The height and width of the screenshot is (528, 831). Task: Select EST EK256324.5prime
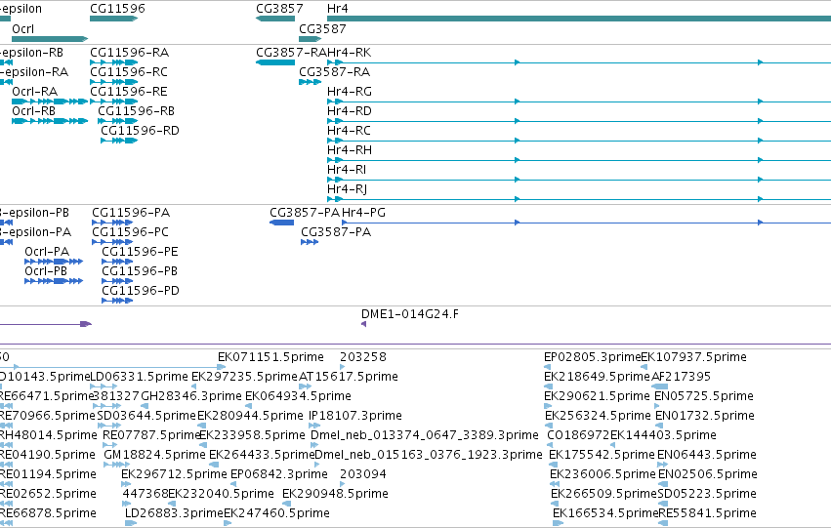549,426
